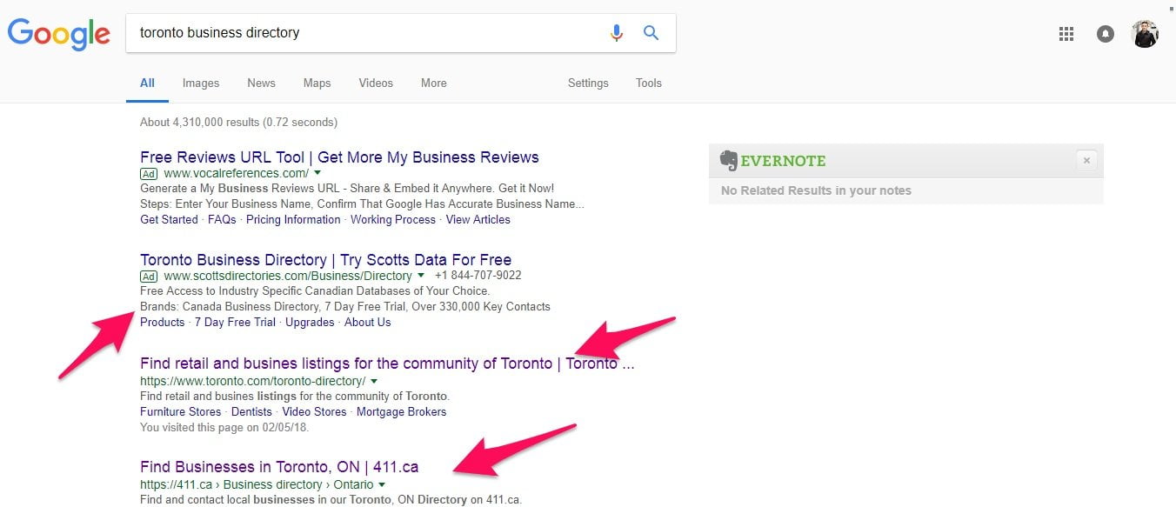
Task: Open the Video Stores sitelink
Action: [x=314, y=412]
